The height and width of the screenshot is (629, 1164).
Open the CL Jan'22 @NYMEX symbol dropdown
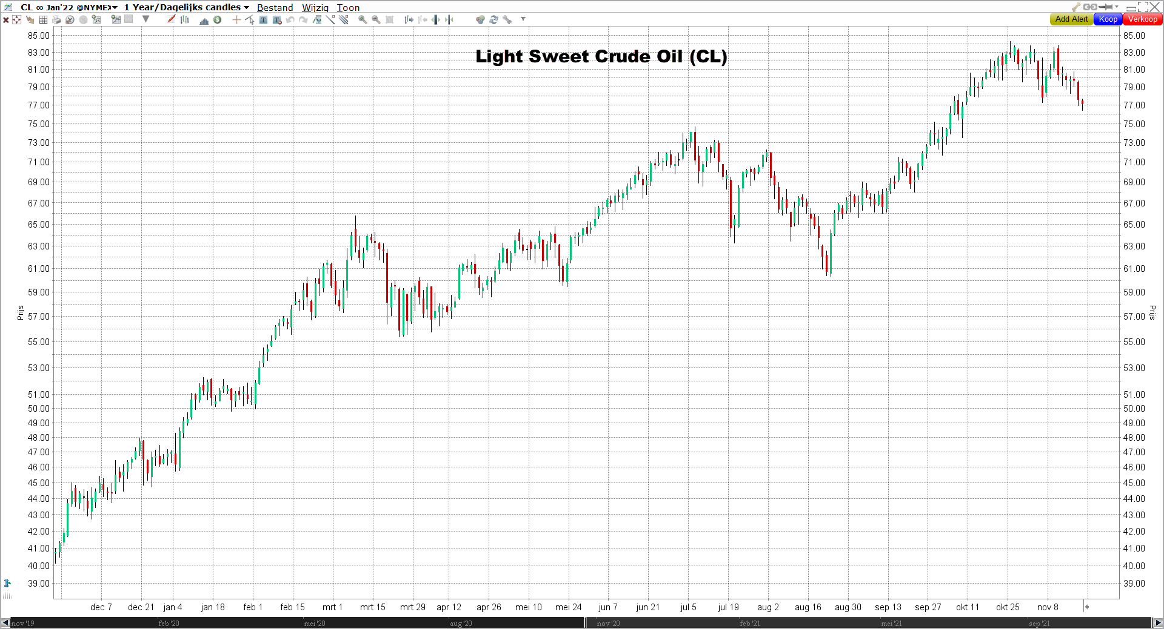(69, 7)
